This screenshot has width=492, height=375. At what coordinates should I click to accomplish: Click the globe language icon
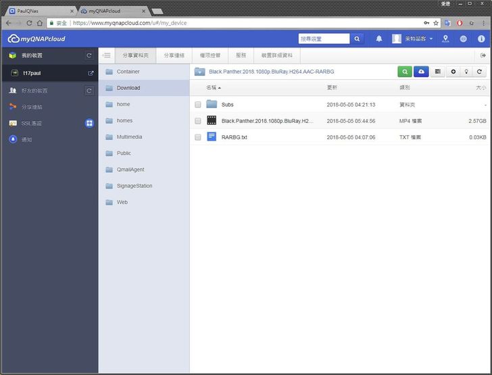tap(464, 39)
